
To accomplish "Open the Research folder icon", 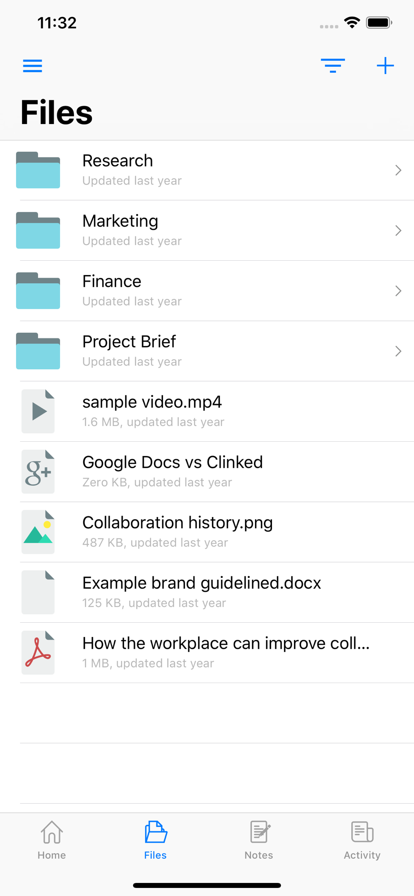I will [38, 170].
